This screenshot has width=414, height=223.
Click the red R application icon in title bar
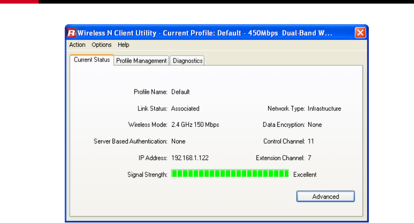[x=71, y=33]
